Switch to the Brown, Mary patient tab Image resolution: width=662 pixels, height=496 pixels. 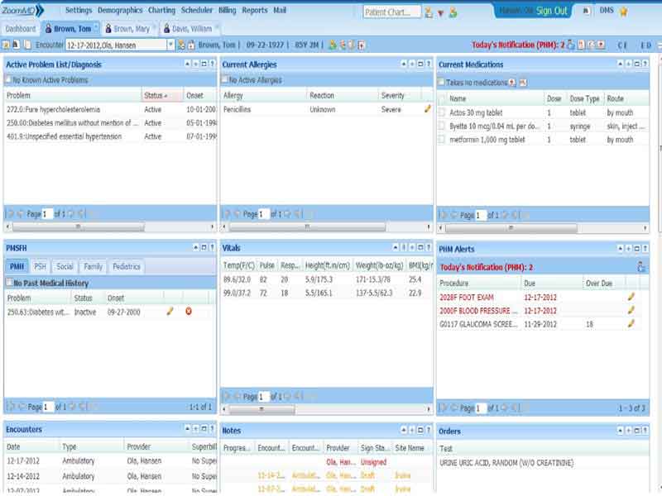coord(128,29)
